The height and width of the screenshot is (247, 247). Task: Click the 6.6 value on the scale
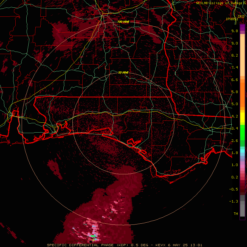point(235,80)
